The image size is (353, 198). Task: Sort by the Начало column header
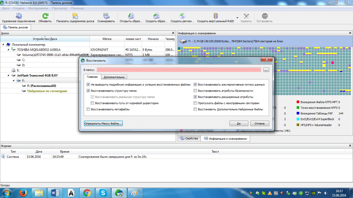tap(153, 39)
